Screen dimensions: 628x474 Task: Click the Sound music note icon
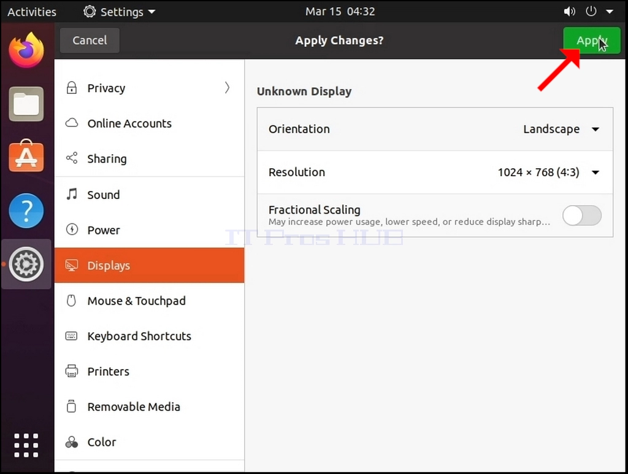click(72, 194)
